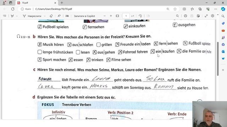The width and height of the screenshot is (227, 127).
Task: Click the browser vertical scrollbar thumb
Action: 218,59
